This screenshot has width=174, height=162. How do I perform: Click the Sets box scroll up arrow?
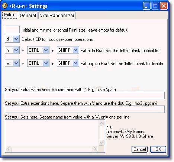point(101,123)
